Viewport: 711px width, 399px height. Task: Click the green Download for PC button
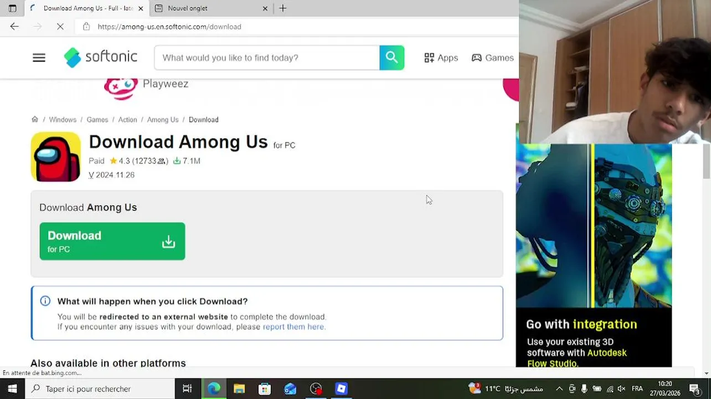click(x=112, y=241)
